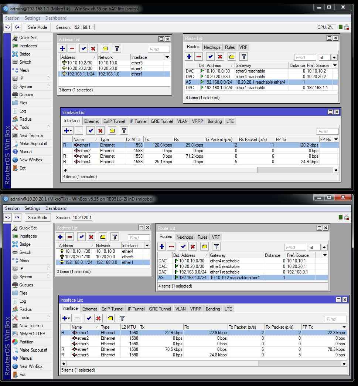Select 10.20.20.1/30 row in bottom Address List
Screen dimensions: 358x386
pyautogui.click(x=103, y=257)
